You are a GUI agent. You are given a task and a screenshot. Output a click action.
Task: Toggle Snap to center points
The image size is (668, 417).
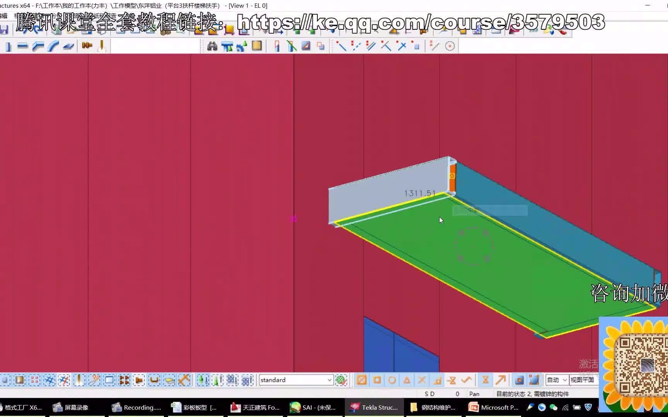click(x=392, y=380)
